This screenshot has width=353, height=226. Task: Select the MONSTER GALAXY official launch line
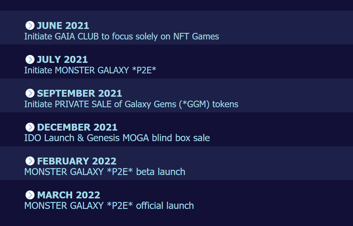[x=109, y=206]
